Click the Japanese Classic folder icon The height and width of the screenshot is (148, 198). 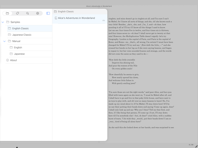pyautogui.click(x=9, y=35)
